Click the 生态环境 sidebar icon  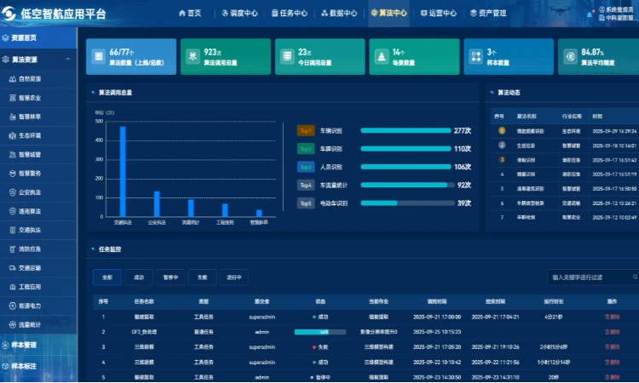[13, 135]
